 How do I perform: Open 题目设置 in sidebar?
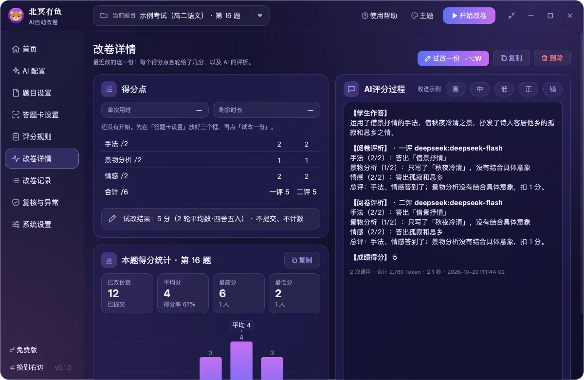pyautogui.click(x=42, y=93)
